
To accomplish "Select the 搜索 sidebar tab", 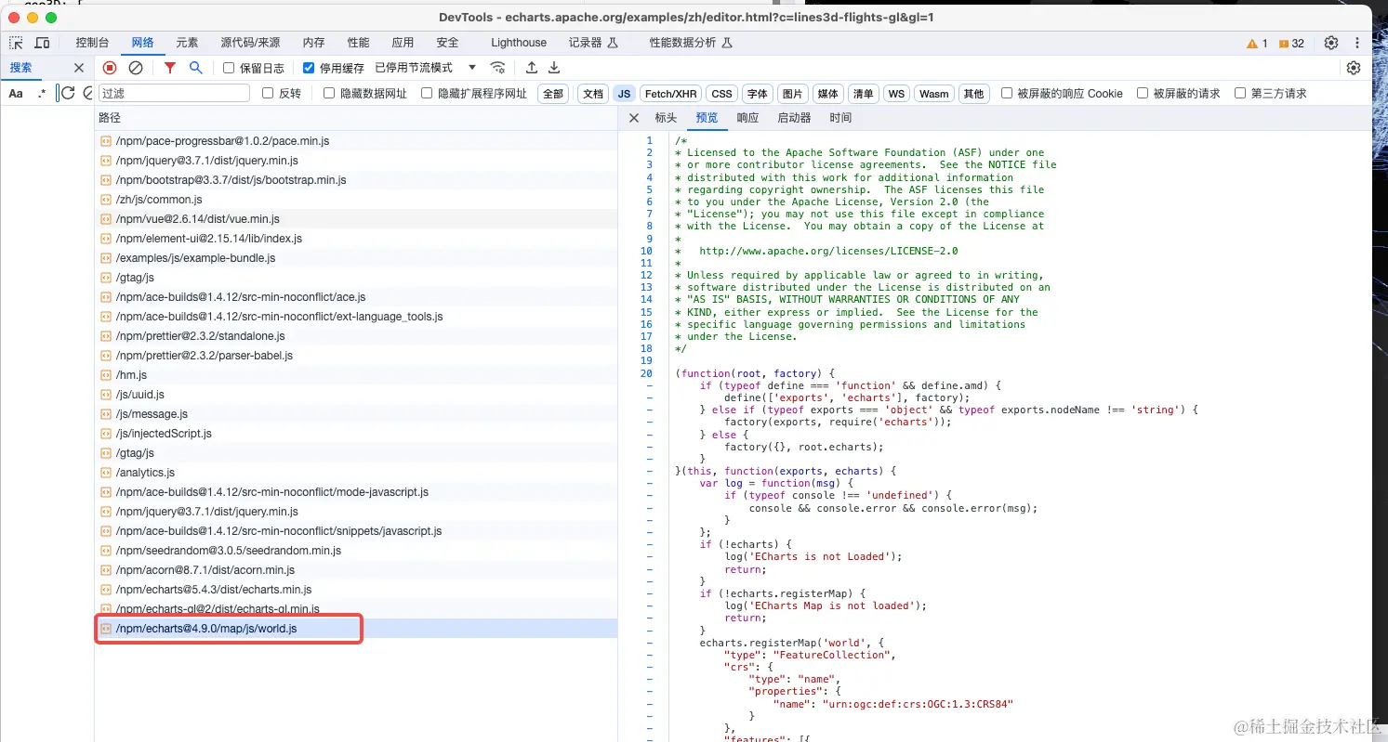I will pos(20,68).
